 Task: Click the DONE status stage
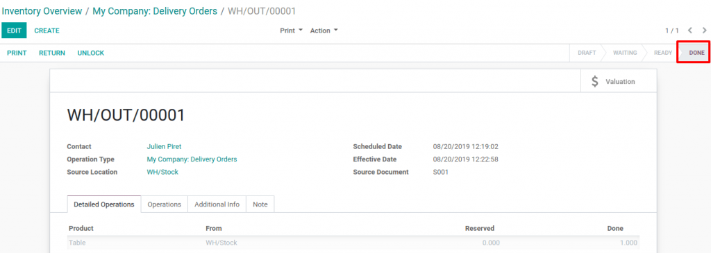pyautogui.click(x=694, y=53)
